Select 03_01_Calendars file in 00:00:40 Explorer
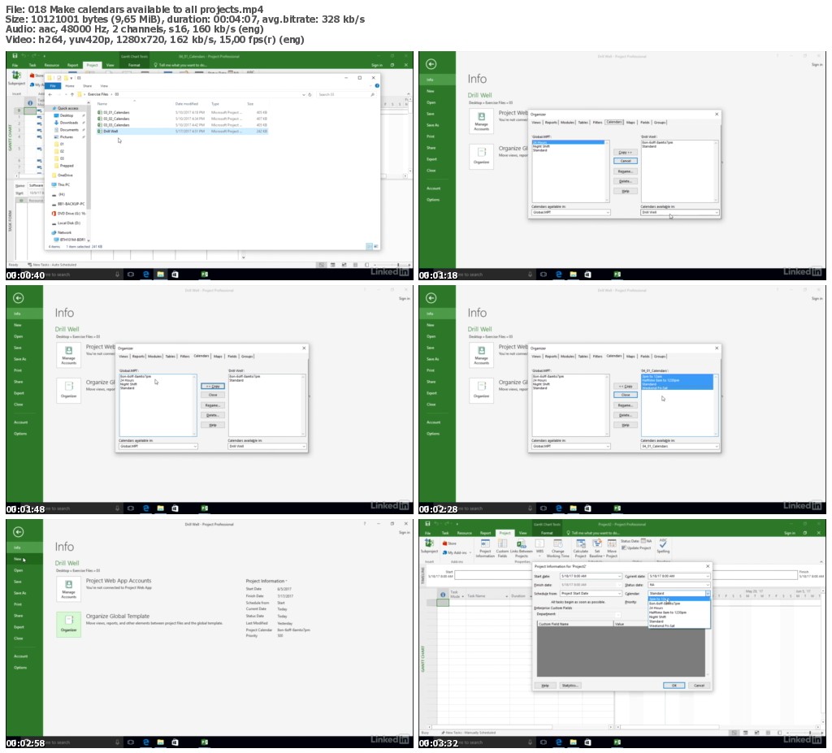This screenshot has width=832, height=753. point(183,112)
